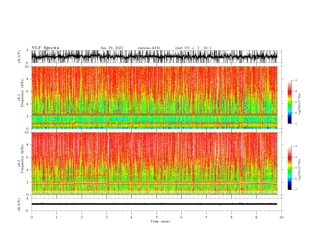Click time axis tick label "8"
317x244 pixels.
coord(231,217)
